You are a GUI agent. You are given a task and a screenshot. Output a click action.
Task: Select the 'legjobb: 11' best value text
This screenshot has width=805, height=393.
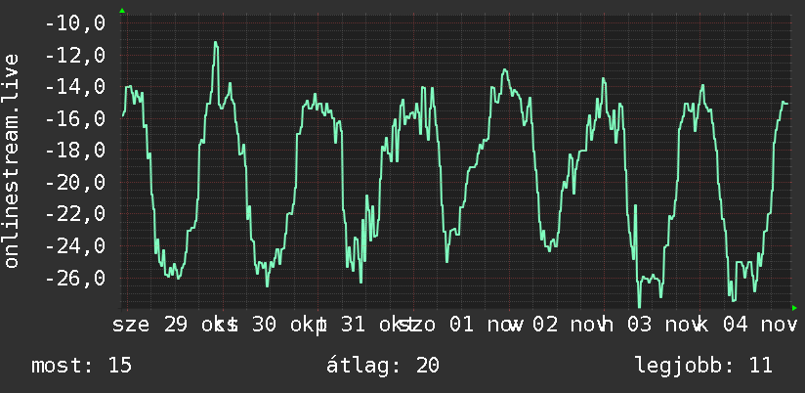[x=703, y=366]
